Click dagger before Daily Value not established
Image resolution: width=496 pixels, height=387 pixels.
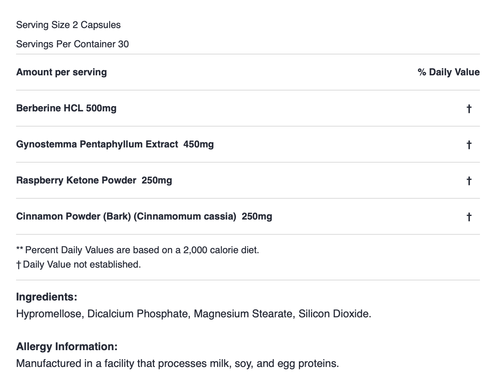coord(18,265)
